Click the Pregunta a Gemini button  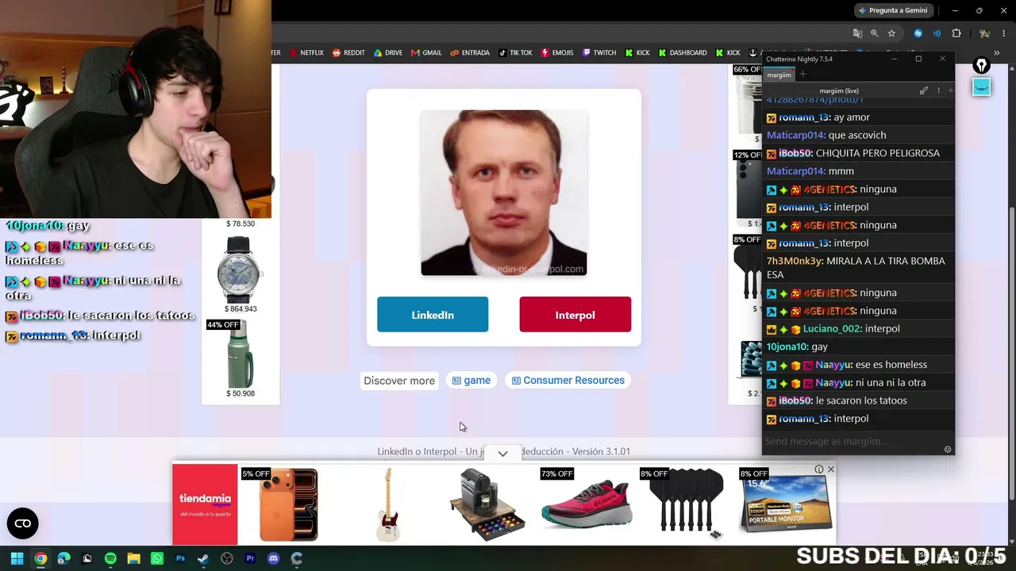[892, 10]
